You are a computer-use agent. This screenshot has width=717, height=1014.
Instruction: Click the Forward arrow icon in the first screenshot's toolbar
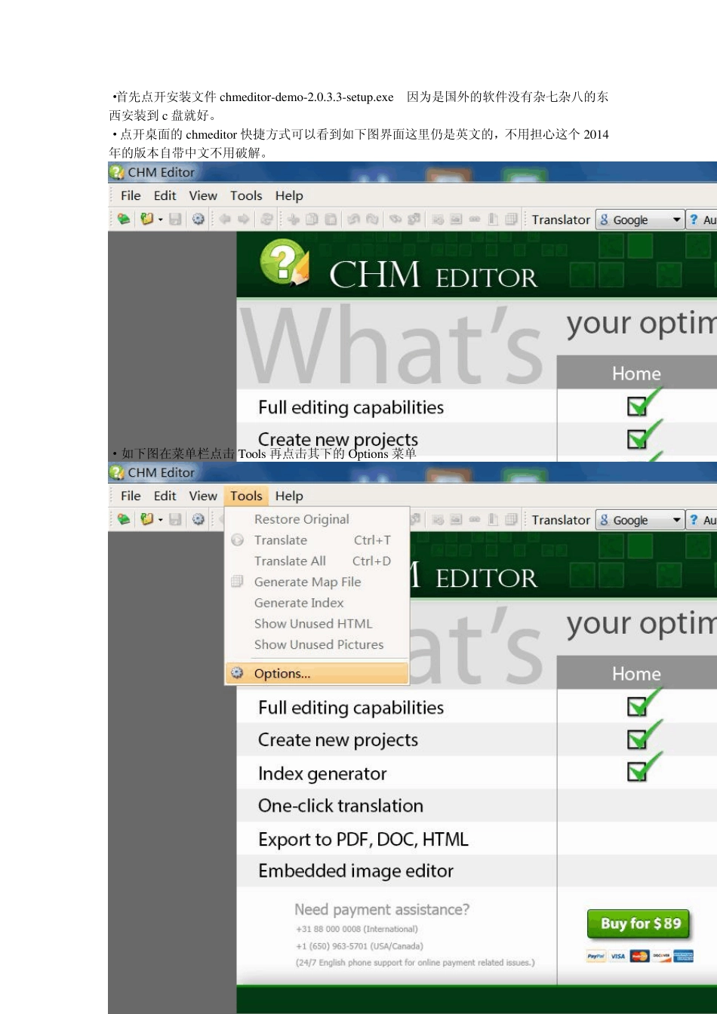tap(244, 220)
